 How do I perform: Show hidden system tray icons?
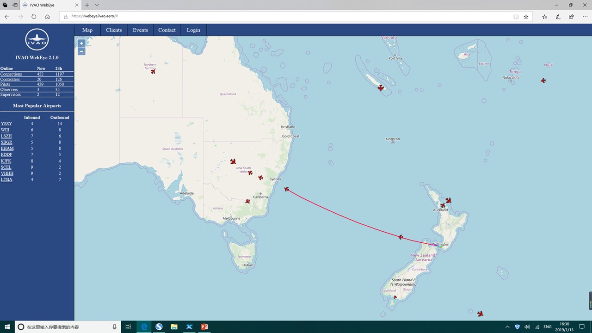(x=507, y=327)
